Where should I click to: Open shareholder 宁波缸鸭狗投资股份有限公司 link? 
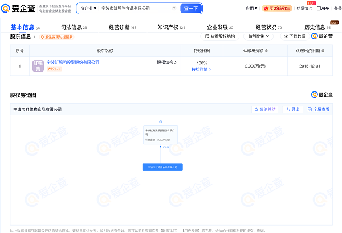pos(73,62)
